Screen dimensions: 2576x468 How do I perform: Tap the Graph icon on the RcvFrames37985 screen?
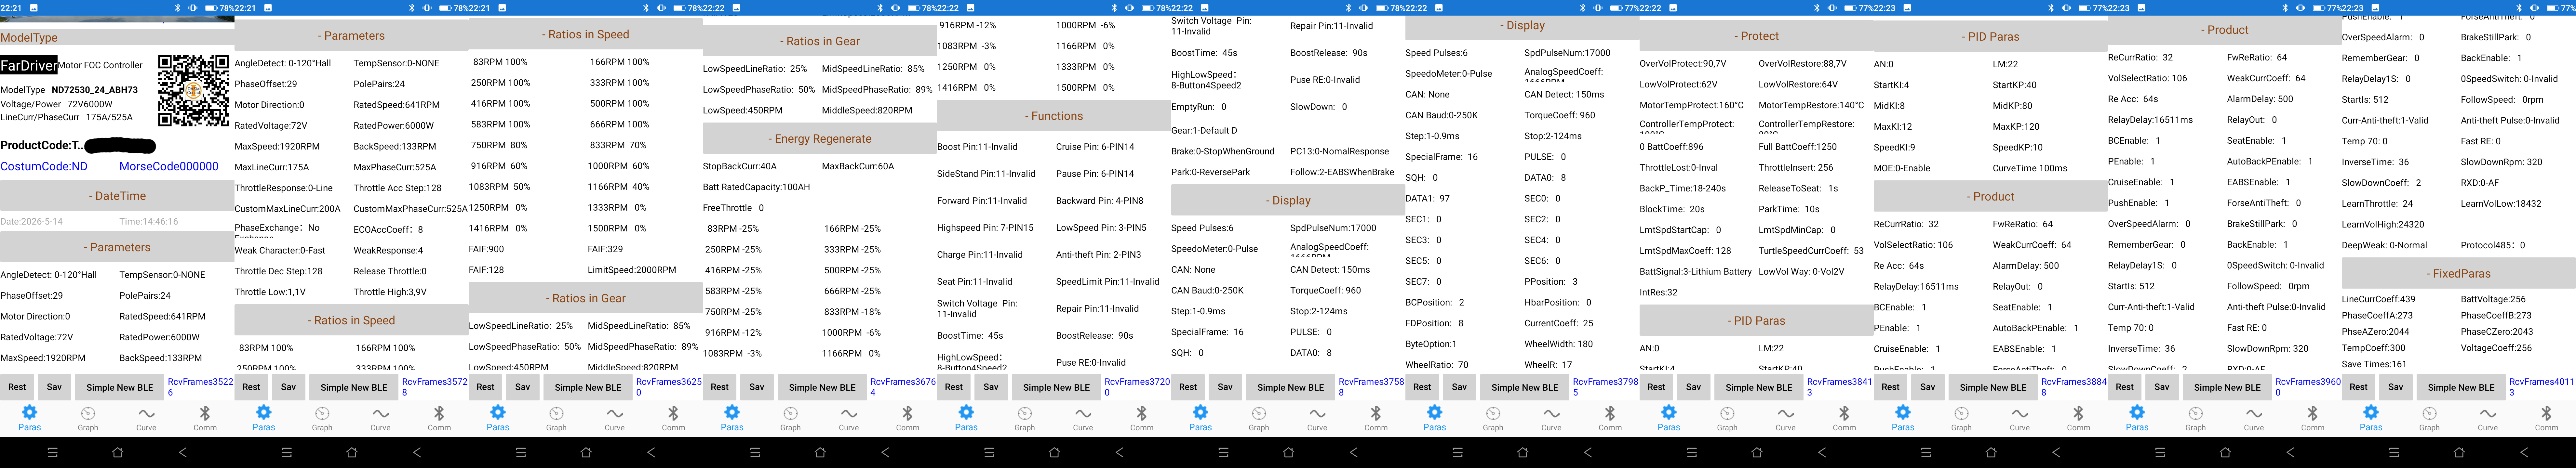point(1493,413)
